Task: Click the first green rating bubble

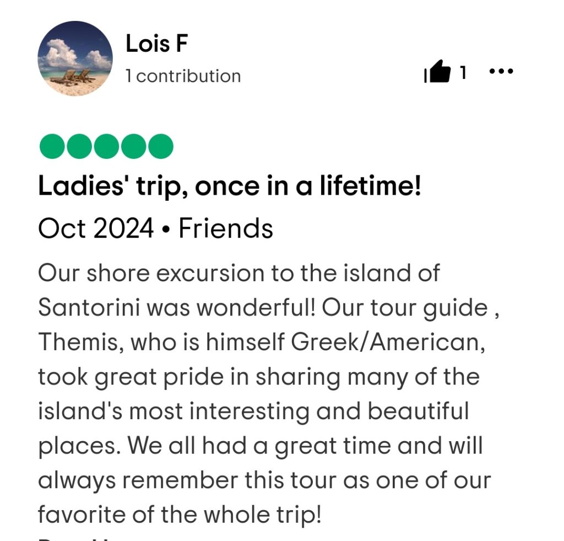Action: point(52,146)
